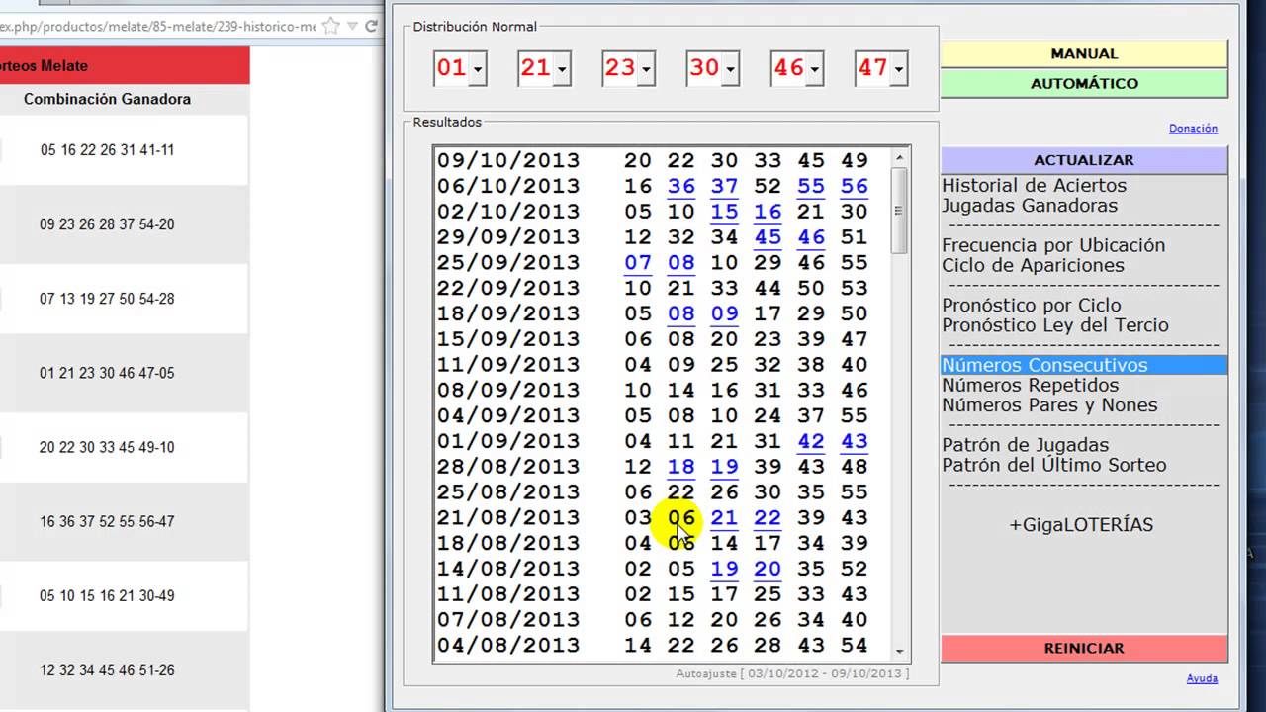Click combination 16 36 37 52 55 56-47 in browser
The image size is (1266, 712).
[x=107, y=521]
